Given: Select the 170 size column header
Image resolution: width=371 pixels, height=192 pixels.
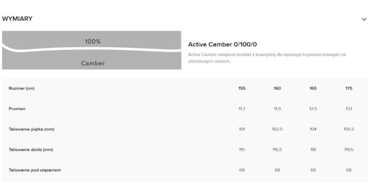Looking at the screenshot, I should (x=349, y=88).
